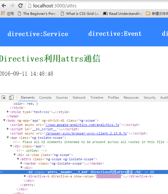
Task: Open the apps grid bookmark icon
Action: 3,13
